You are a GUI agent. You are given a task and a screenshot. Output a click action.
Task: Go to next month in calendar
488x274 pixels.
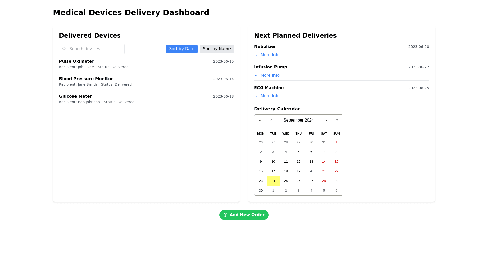326,120
